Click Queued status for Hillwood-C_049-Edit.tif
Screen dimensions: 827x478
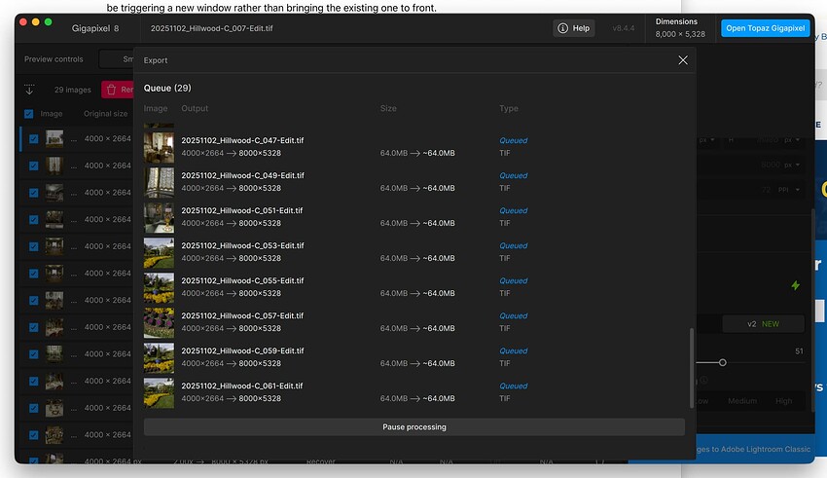click(513, 175)
